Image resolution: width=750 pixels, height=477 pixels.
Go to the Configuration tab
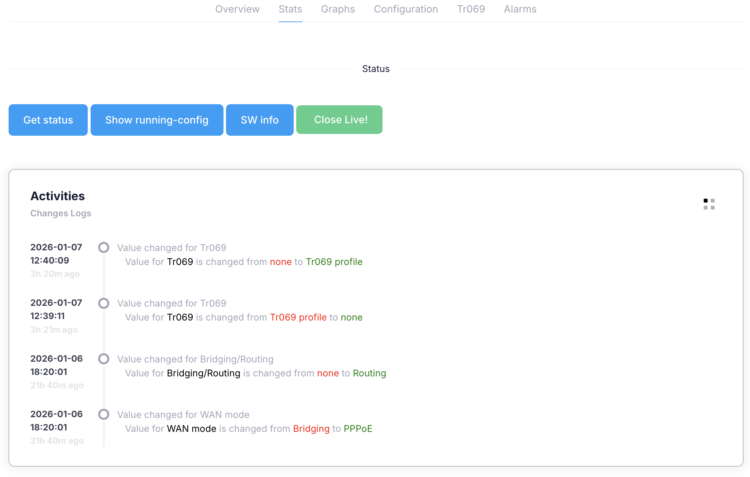coord(406,9)
